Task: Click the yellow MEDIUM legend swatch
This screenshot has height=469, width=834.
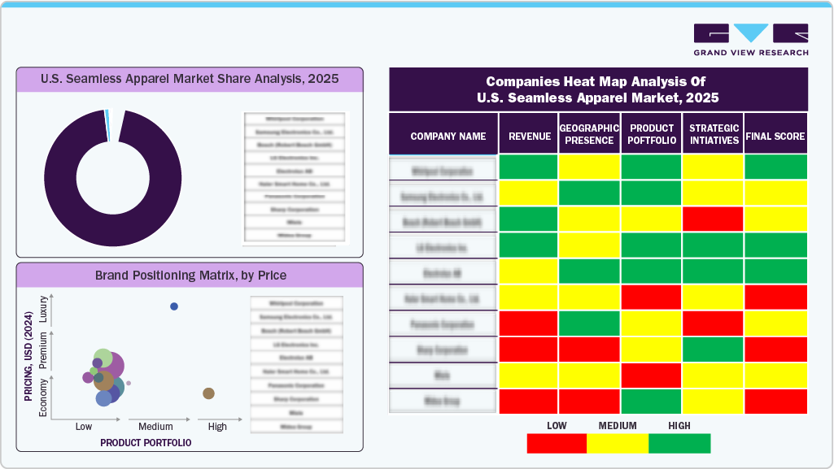Action: (618, 443)
